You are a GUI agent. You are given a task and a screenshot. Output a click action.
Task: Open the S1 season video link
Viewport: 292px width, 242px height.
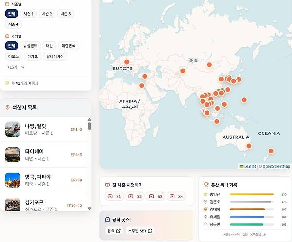(114, 196)
